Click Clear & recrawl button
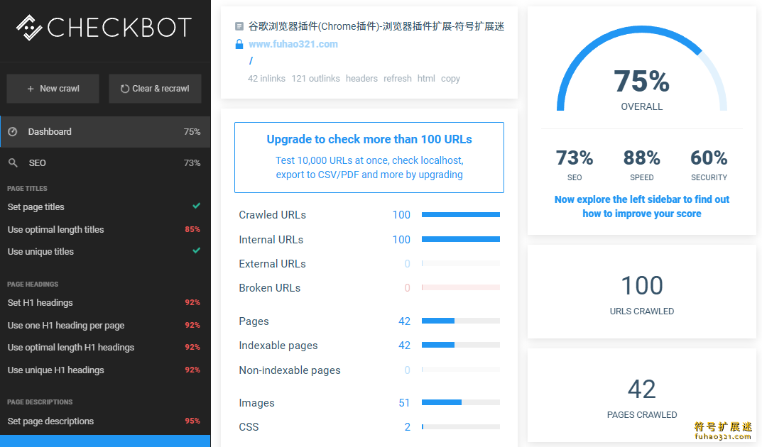 coord(155,88)
